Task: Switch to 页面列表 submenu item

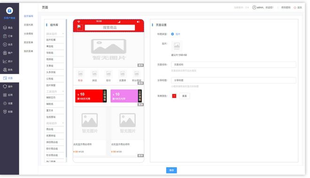Action: pyautogui.click(x=29, y=25)
